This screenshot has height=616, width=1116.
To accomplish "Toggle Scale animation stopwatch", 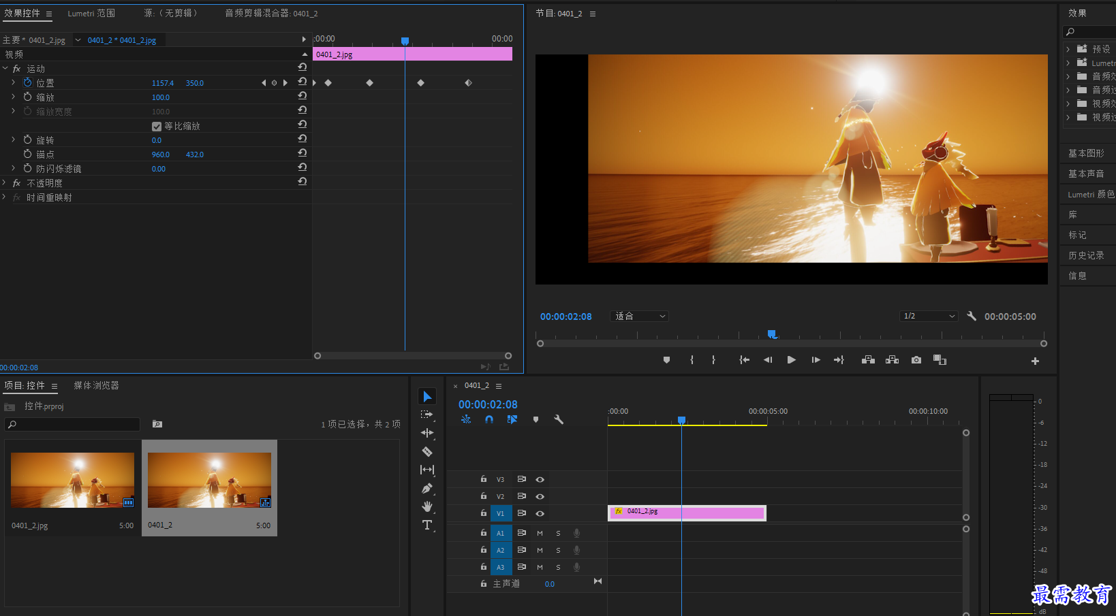I will click(x=28, y=97).
